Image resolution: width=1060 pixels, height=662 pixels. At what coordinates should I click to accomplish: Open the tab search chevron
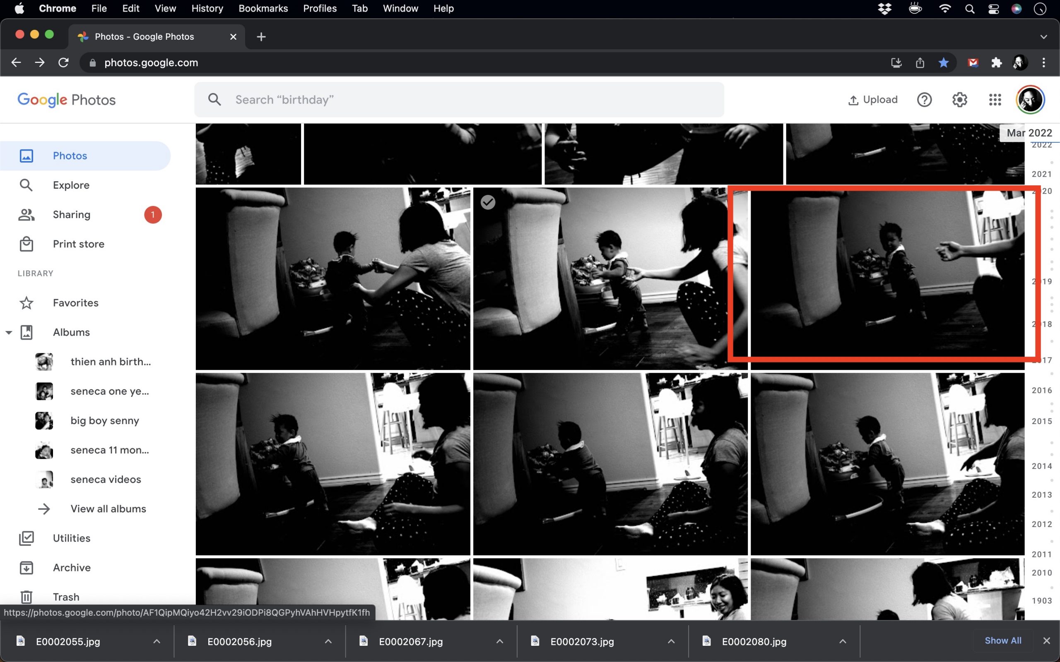(x=1043, y=37)
